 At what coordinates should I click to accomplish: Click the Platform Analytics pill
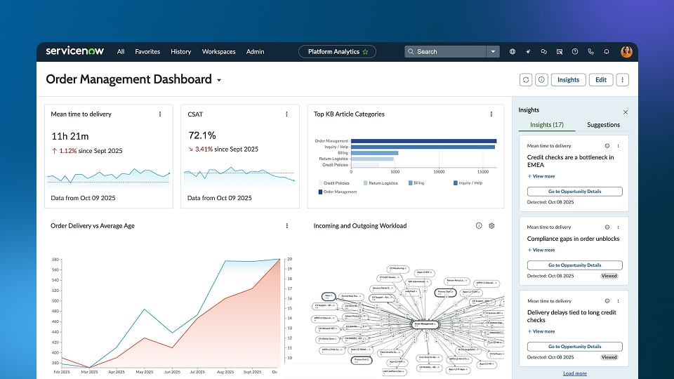coord(338,51)
